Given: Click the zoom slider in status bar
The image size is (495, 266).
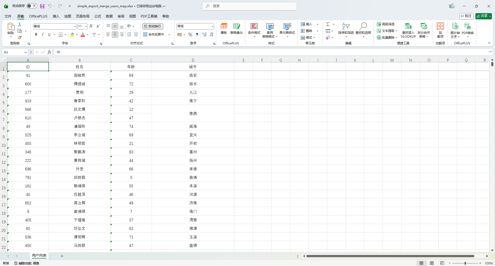Looking at the screenshot, I should pyautogui.click(x=465, y=263).
